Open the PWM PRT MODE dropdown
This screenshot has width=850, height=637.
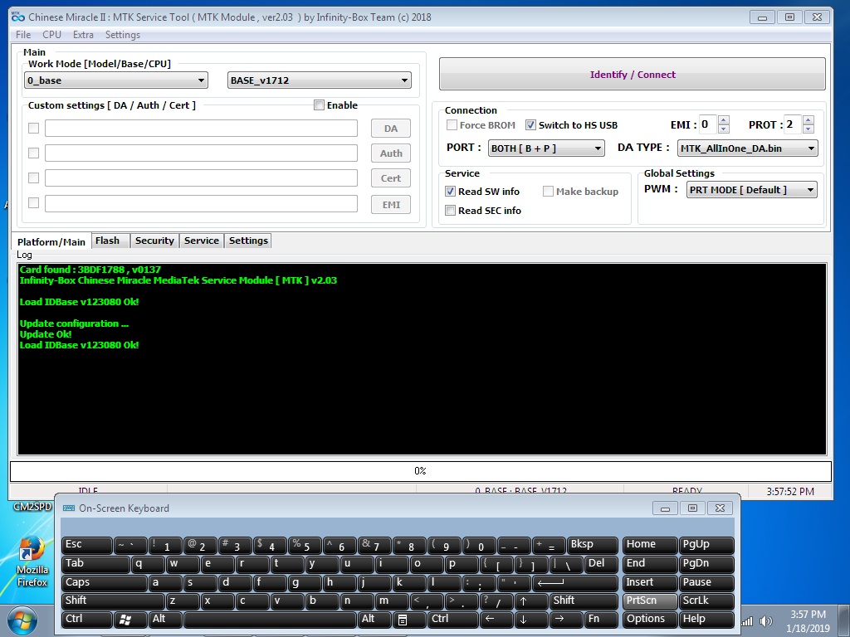pyautogui.click(x=752, y=190)
